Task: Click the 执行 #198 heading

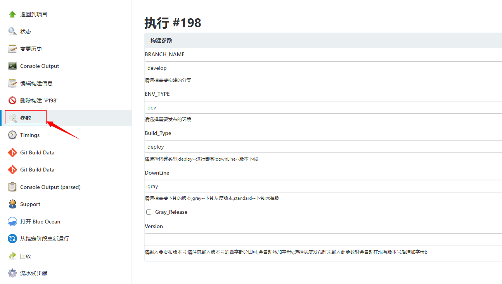Action: 173,23
